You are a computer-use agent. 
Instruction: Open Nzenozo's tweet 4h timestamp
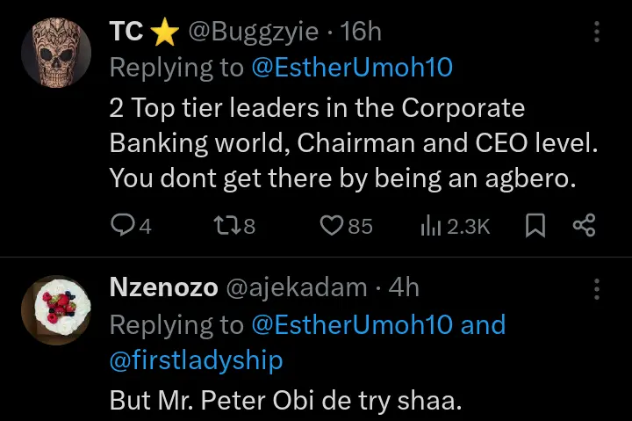pos(404,288)
